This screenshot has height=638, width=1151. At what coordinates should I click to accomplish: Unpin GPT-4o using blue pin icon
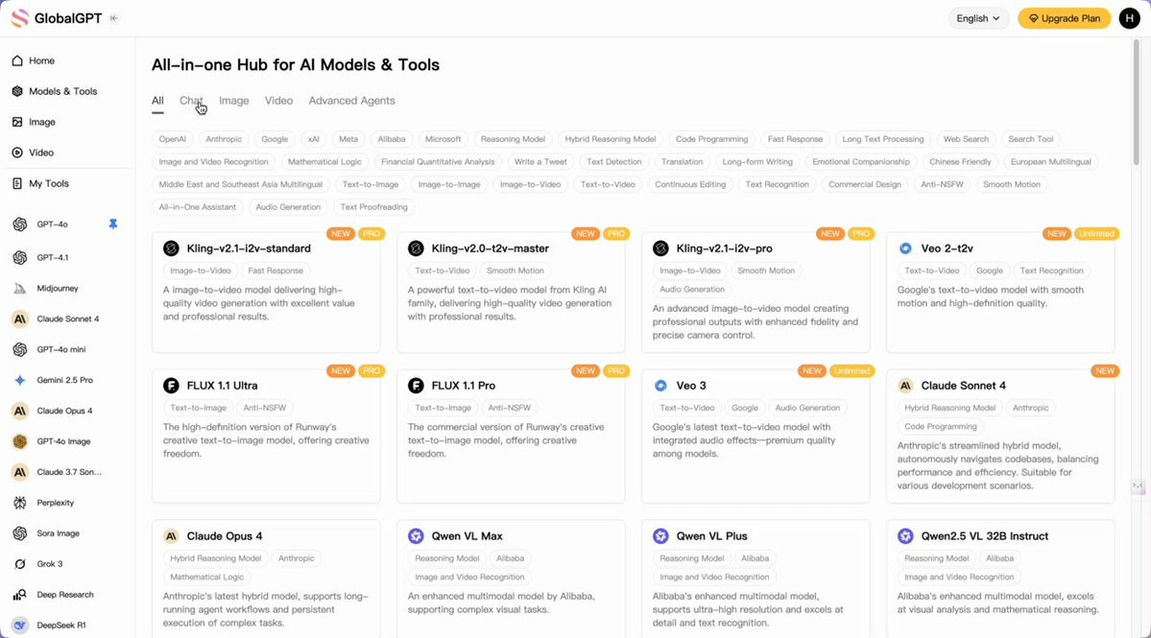coord(113,224)
